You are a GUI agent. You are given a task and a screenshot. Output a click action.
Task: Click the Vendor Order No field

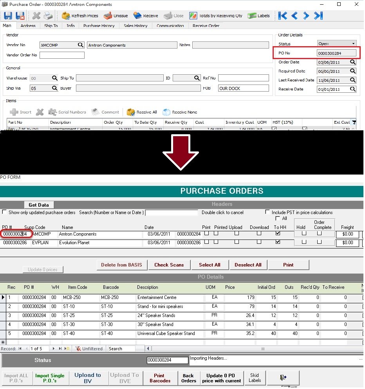click(x=62, y=55)
